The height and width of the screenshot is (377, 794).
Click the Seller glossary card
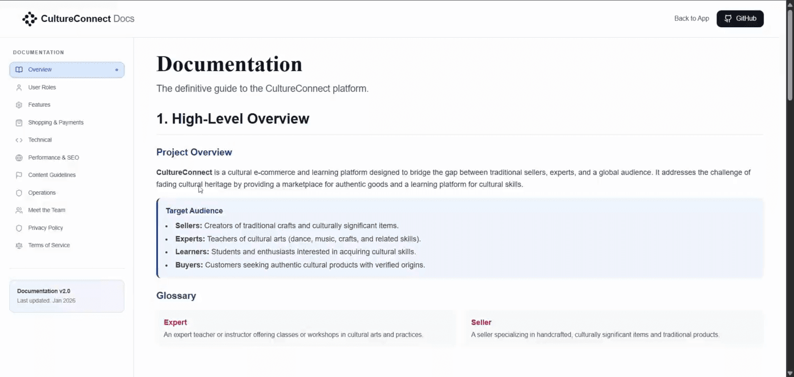[613, 328]
